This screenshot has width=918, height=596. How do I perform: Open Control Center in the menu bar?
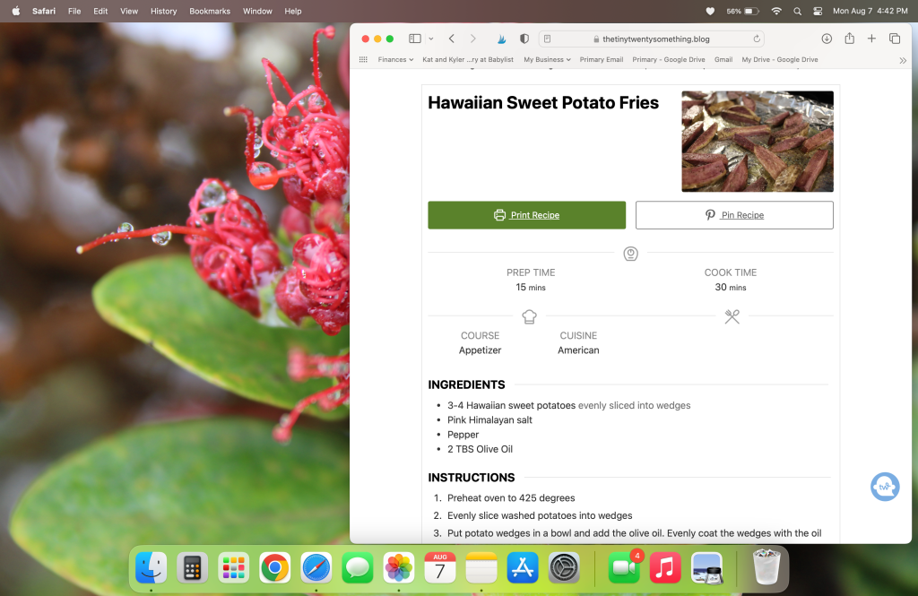point(818,11)
